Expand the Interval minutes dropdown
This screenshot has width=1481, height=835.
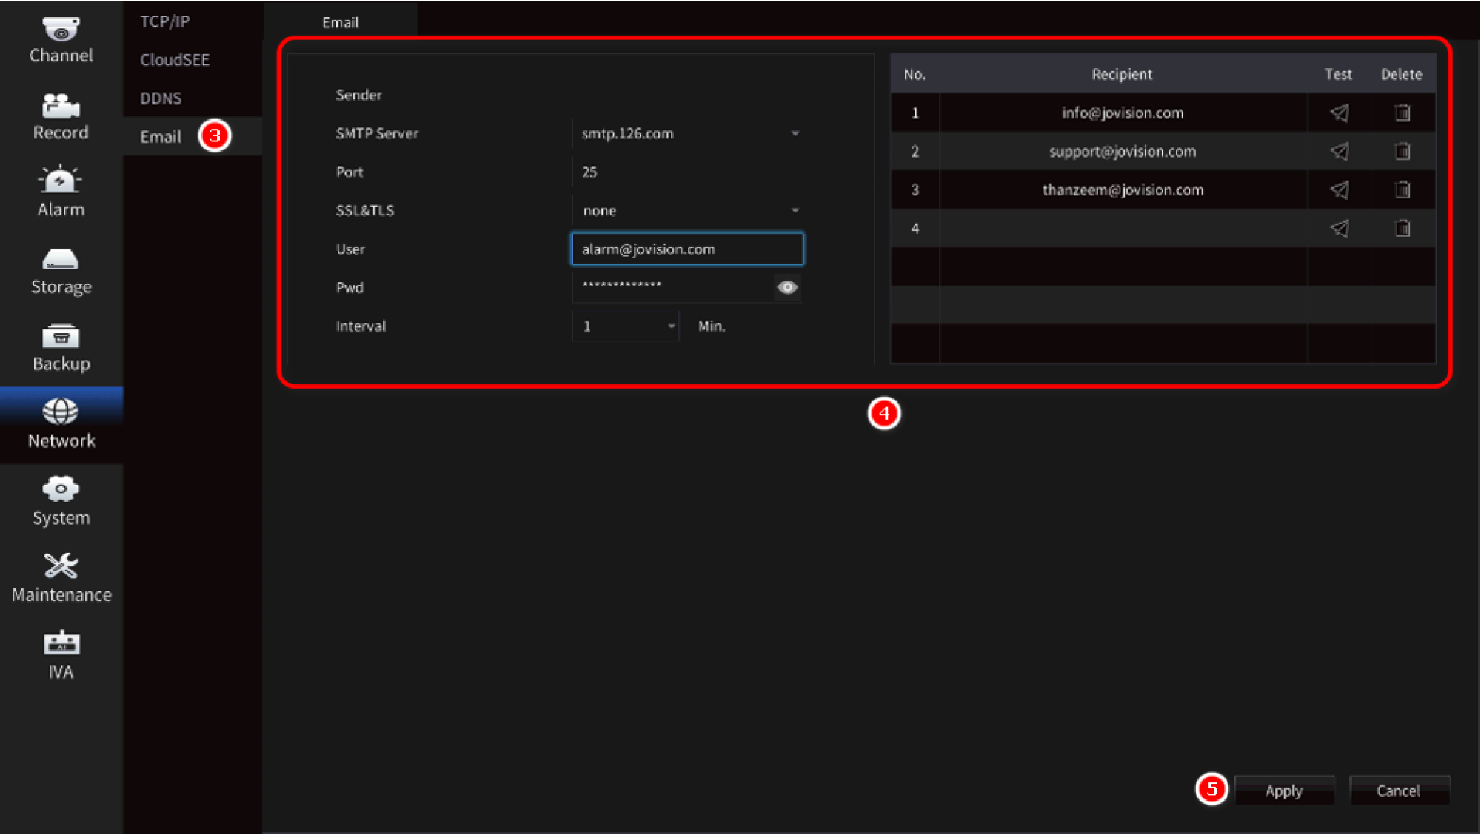tap(671, 326)
